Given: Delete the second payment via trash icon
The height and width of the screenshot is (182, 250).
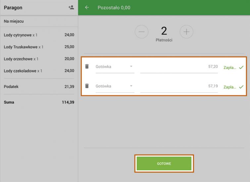Looking at the screenshot, I should [x=87, y=86].
